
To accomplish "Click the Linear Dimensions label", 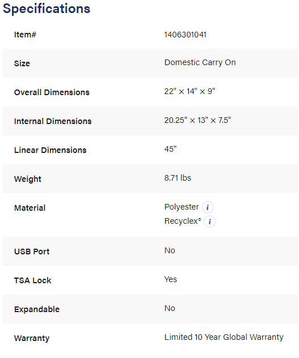I will point(50,150).
